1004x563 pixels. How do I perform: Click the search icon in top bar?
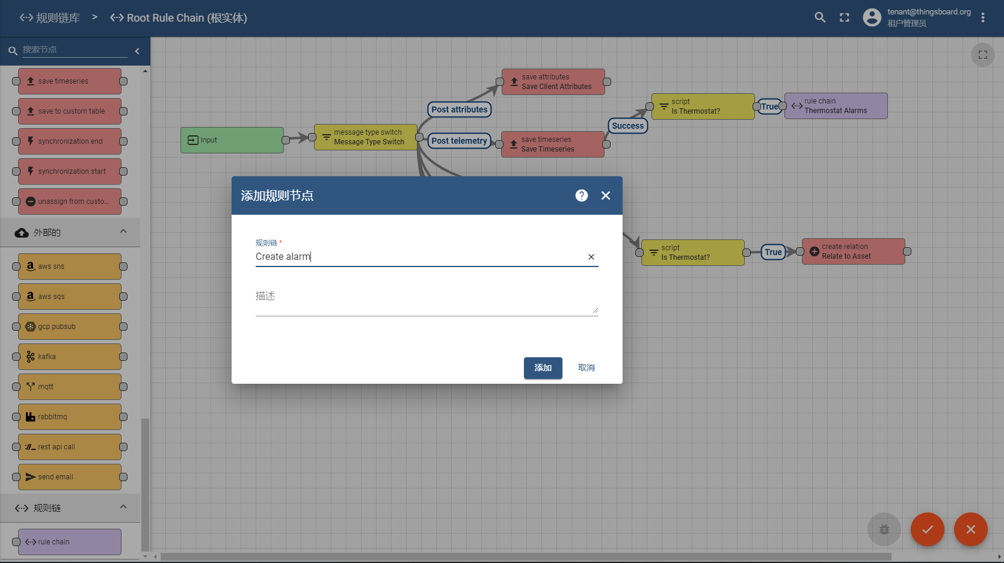(x=820, y=17)
